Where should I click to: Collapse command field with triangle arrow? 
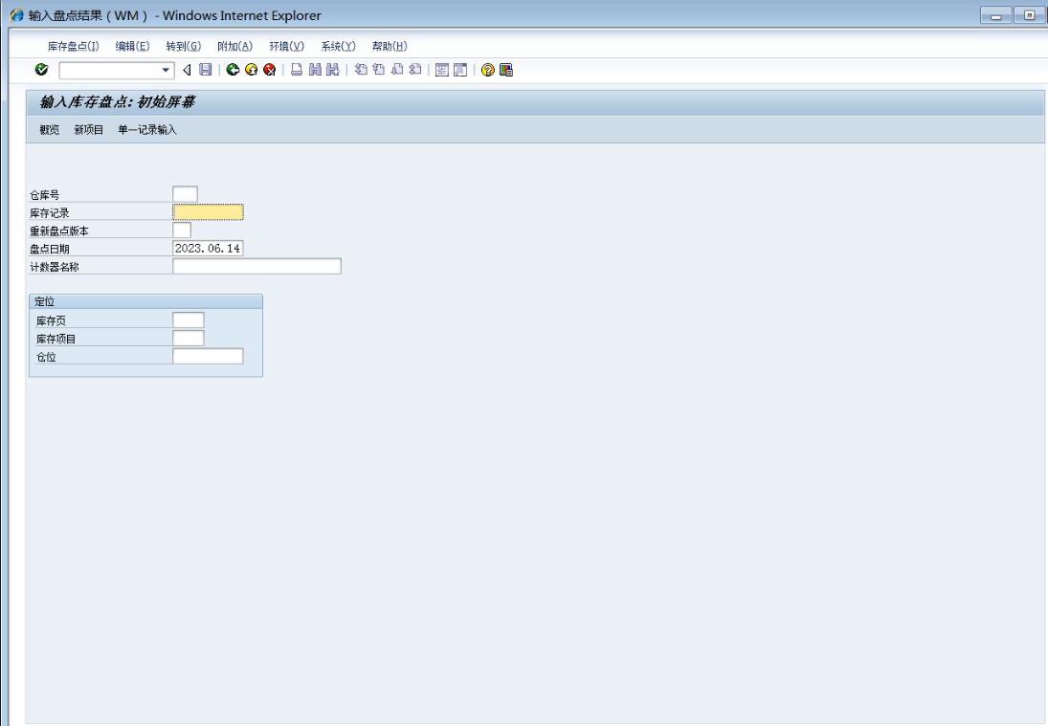[187, 70]
